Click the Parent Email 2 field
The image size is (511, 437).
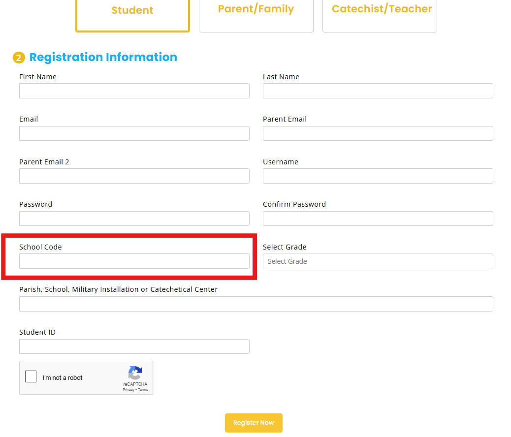point(134,176)
